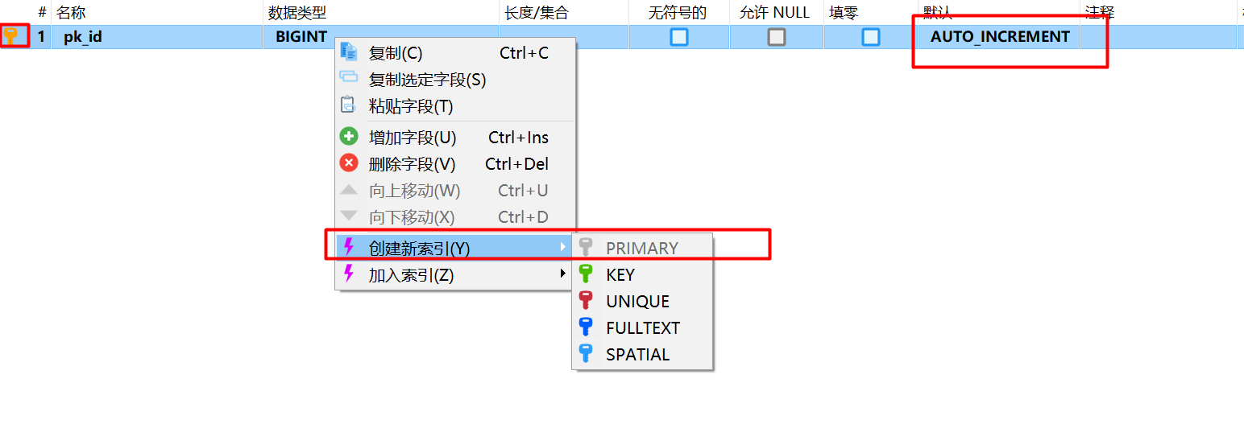This screenshot has height=424, width=1244.
Task: Enable the 填零 checkbox for pk_id
Action: (x=871, y=37)
